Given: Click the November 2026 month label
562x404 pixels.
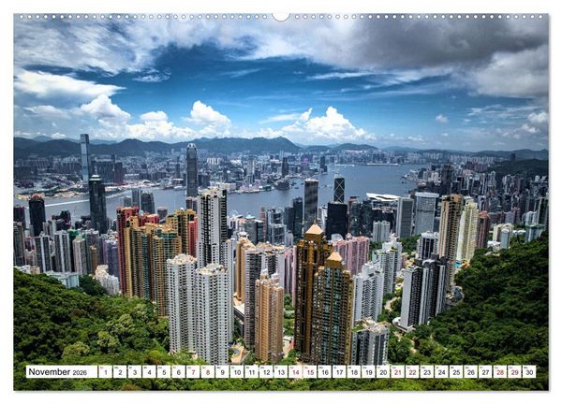Looking at the screenshot, I should [x=61, y=372].
